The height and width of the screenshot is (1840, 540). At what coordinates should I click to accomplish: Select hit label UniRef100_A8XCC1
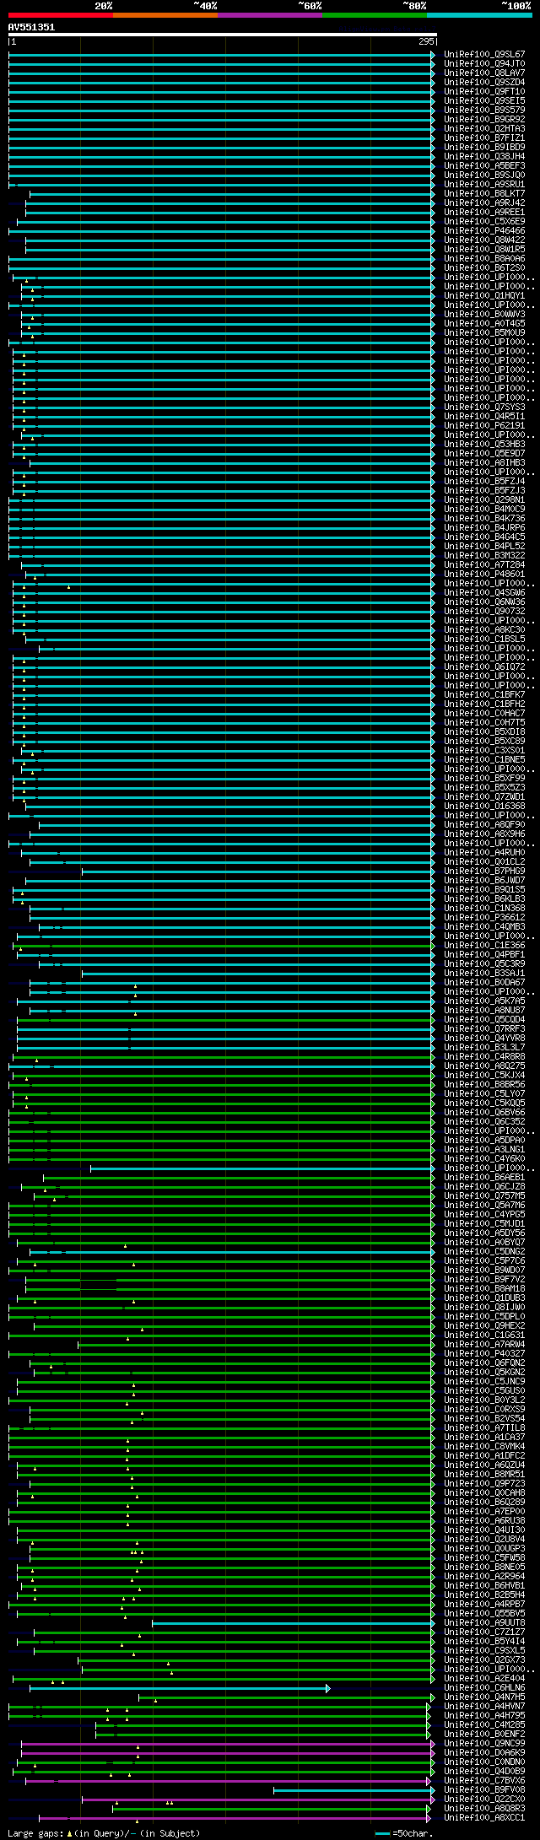(x=484, y=1818)
